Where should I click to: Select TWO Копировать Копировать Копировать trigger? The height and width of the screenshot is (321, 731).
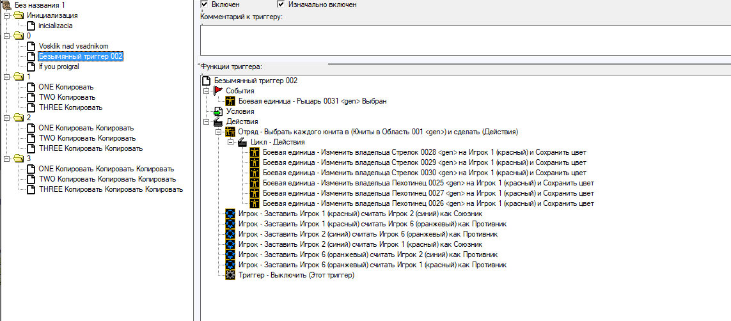pyautogui.click(x=107, y=180)
